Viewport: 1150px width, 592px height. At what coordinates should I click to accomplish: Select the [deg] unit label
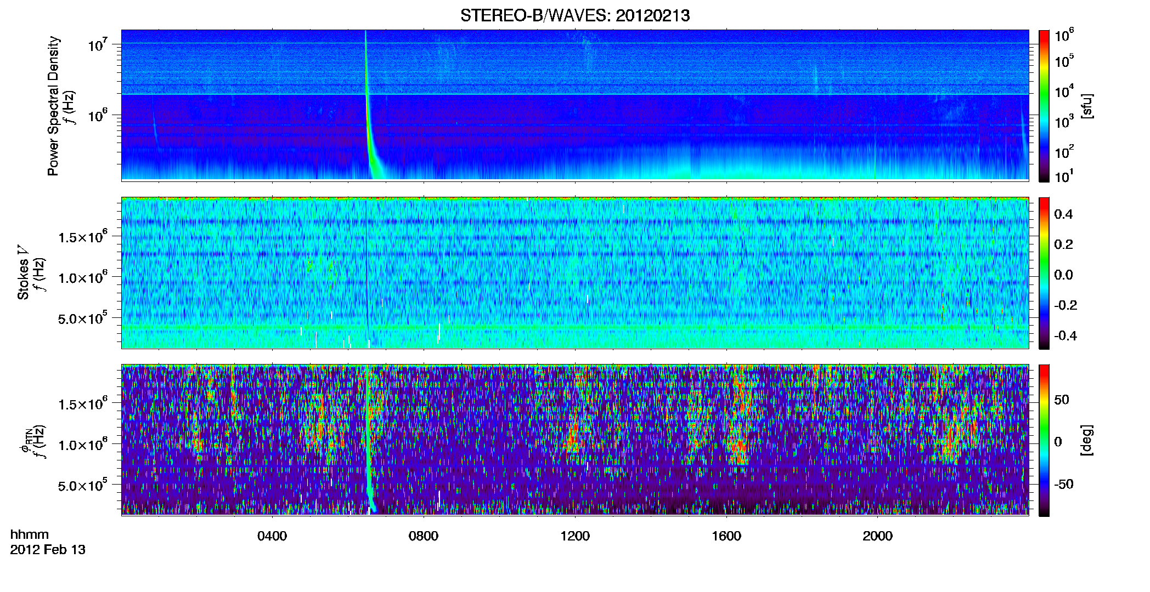1087,440
